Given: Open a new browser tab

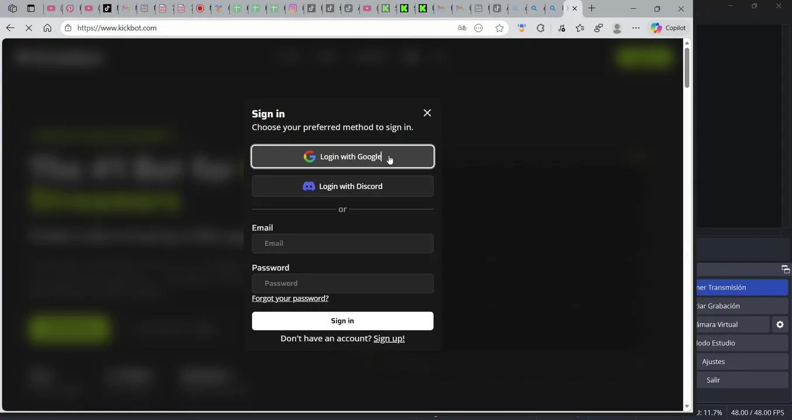Looking at the screenshot, I should 592,9.
